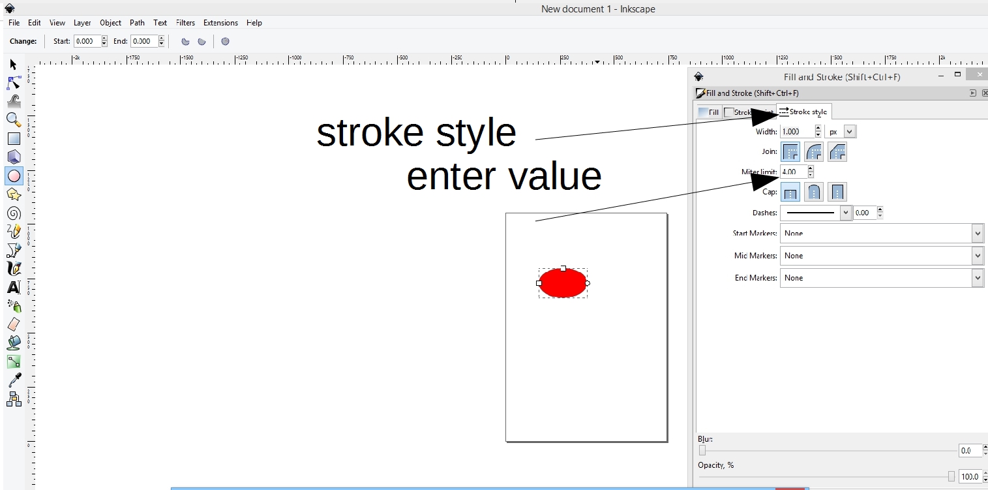Choose the square cap style
Screen dimensions: 988x490
tap(837, 192)
